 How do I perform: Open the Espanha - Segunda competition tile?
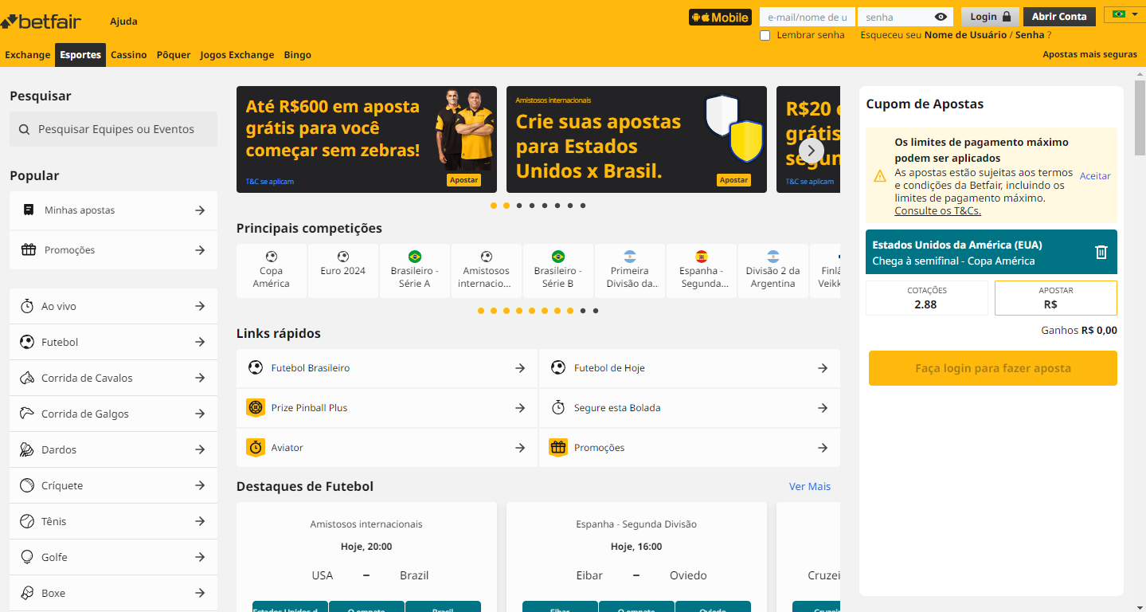(702, 271)
